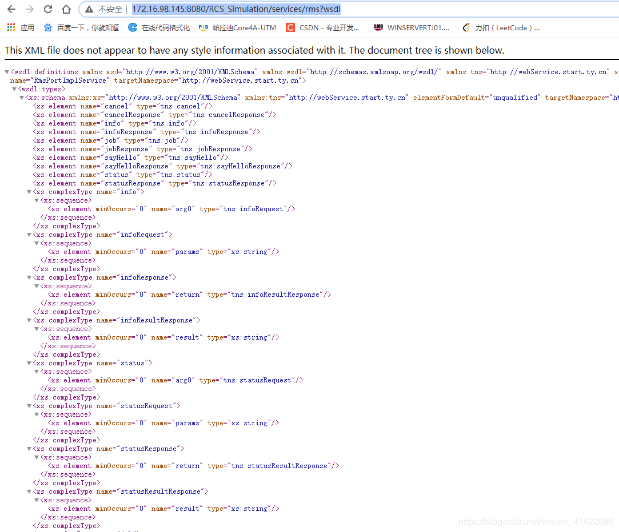Open the 帕拉迪Core4A-UTM bookmark
This screenshot has width=619, height=532.
click(237, 27)
